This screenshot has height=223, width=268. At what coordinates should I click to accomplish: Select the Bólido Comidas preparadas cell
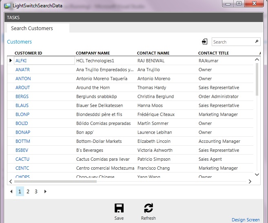click(103, 123)
